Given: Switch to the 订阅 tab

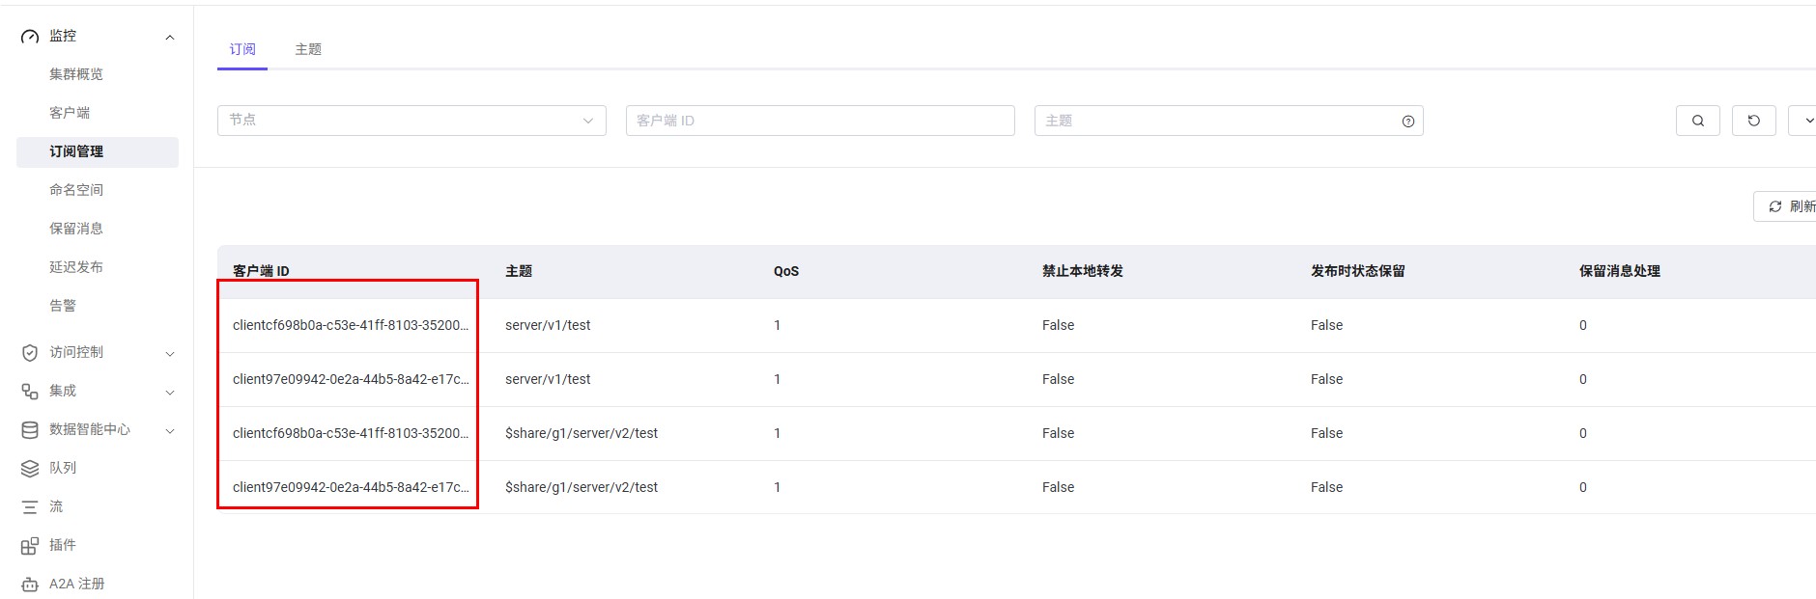Looking at the screenshot, I should coord(242,49).
